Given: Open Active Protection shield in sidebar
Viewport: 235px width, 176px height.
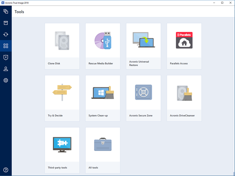Looking at the screenshot, I should point(6,58).
